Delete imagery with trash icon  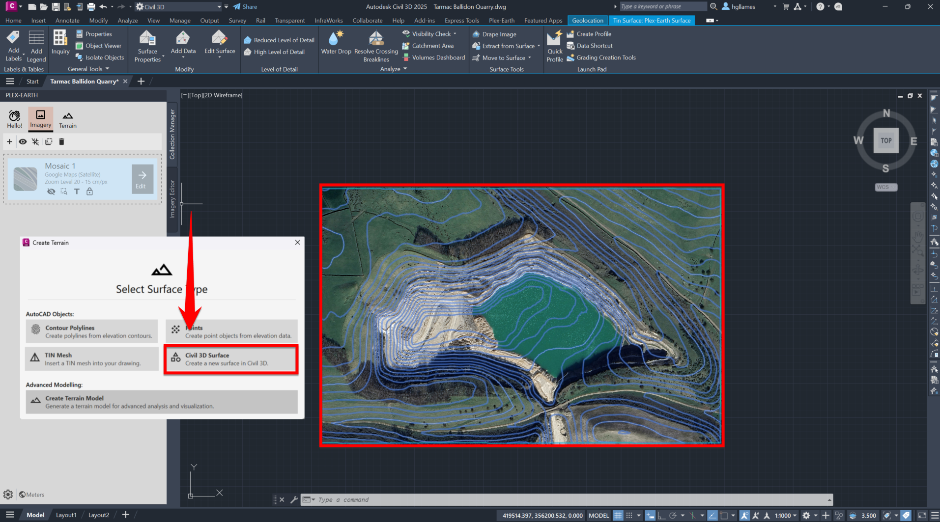pyautogui.click(x=61, y=142)
